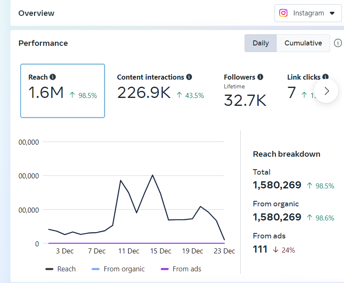The height and width of the screenshot is (283, 344).
Task: Click the Content interactions info icon
Action: (189, 77)
